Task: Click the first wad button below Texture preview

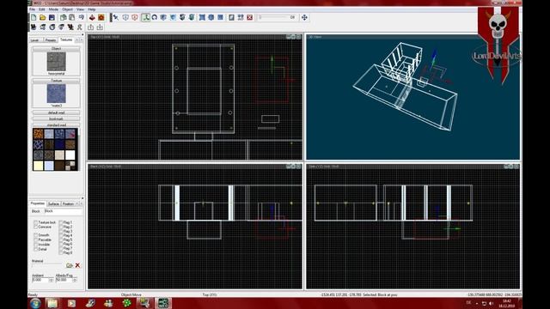Action: point(56,112)
